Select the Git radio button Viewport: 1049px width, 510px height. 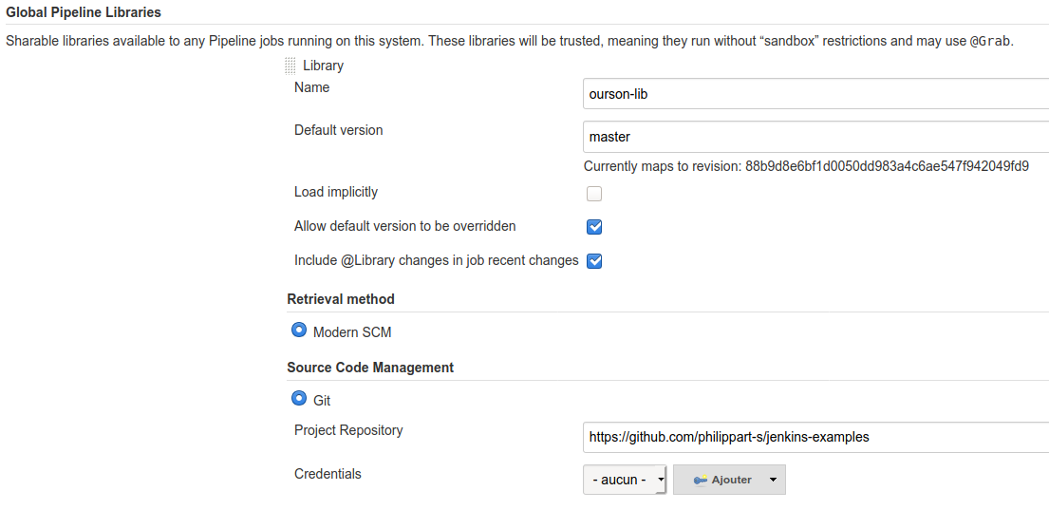point(299,399)
